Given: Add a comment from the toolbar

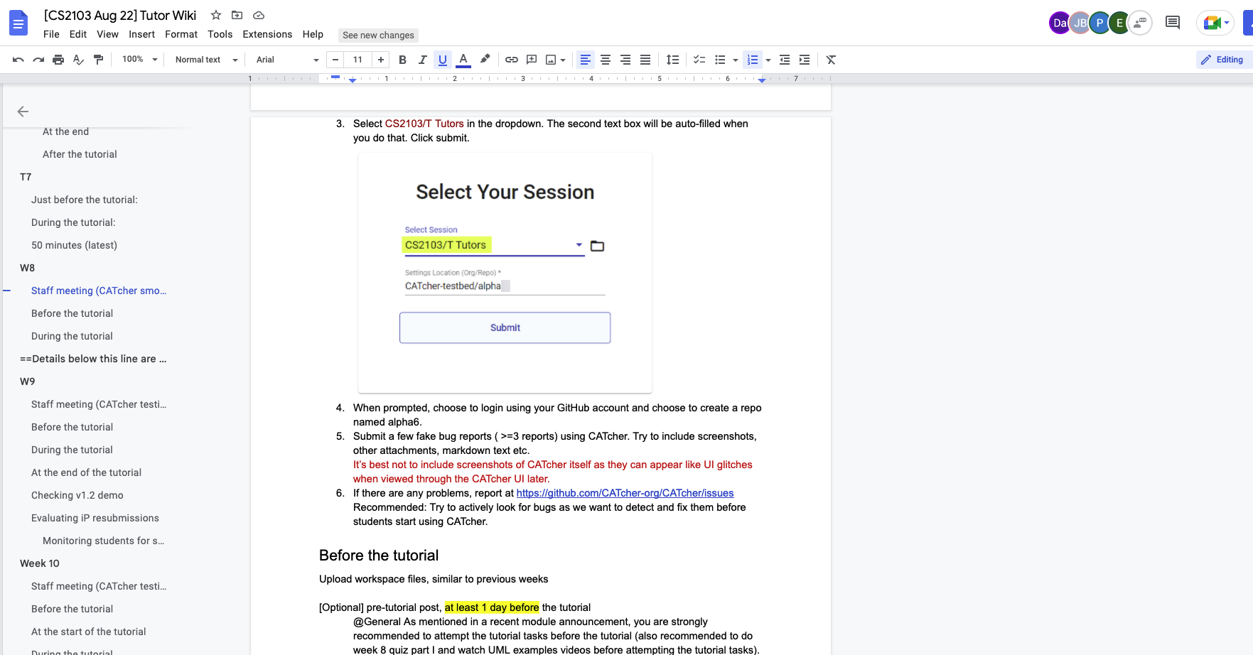Looking at the screenshot, I should (x=531, y=60).
